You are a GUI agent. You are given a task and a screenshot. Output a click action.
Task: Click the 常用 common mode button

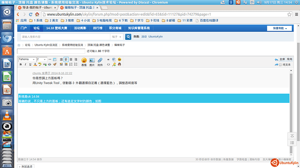point(290,59)
